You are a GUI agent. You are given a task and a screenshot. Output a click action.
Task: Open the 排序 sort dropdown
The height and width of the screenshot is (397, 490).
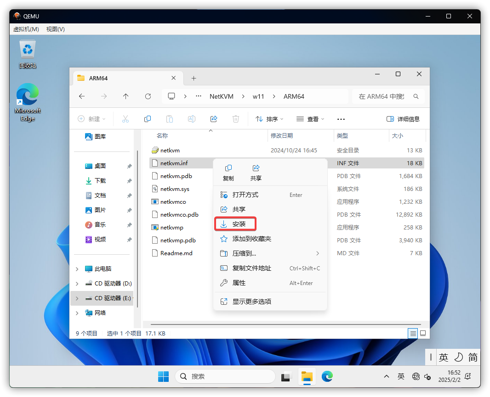(269, 119)
